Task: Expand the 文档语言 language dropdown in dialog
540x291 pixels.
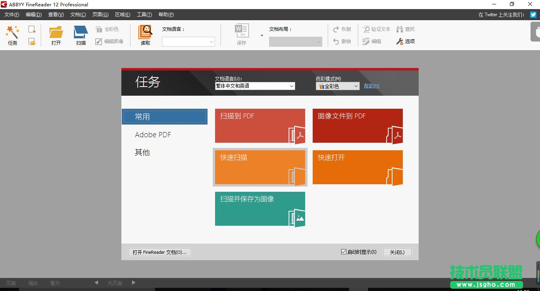Action: [x=292, y=86]
